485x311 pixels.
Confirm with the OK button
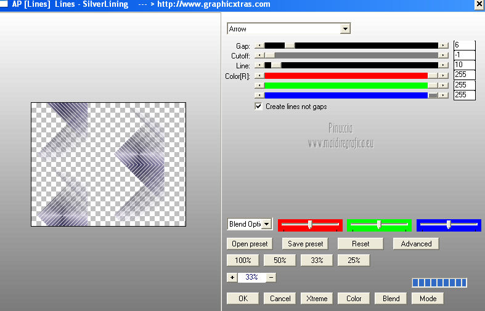pyautogui.click(x=243, y=299)
